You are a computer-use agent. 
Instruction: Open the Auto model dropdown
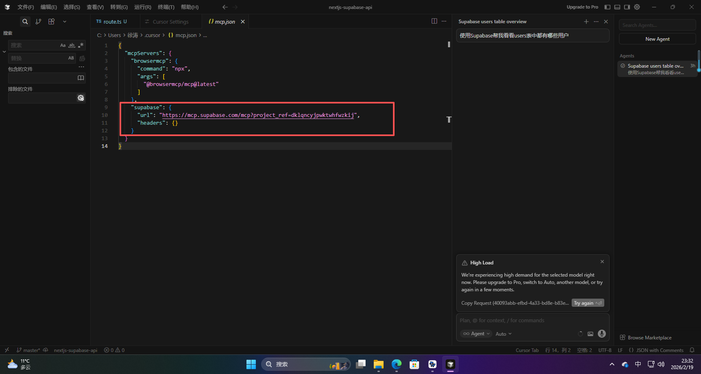click(x=504, y=334)
